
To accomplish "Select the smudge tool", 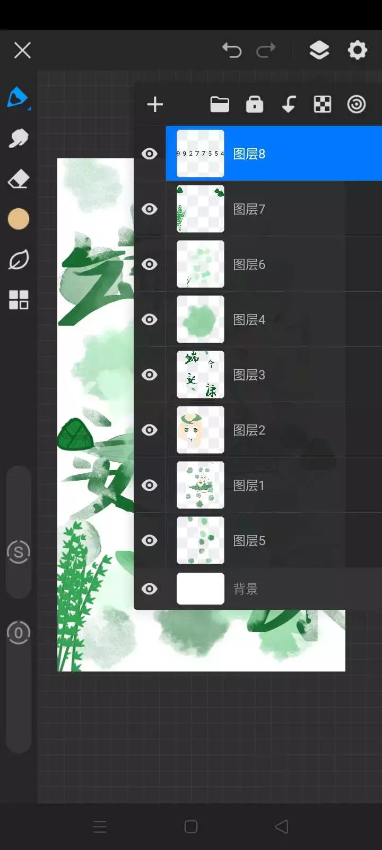I will pyautogui.click(x=18, y=139).
